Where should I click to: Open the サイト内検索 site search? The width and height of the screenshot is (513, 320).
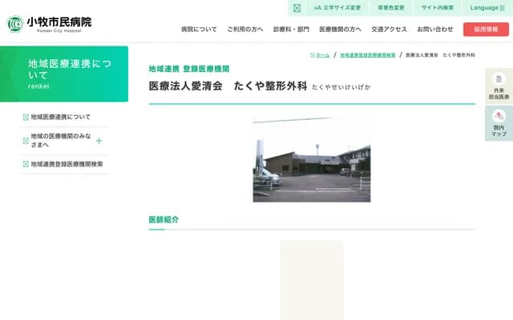[438, 8]
